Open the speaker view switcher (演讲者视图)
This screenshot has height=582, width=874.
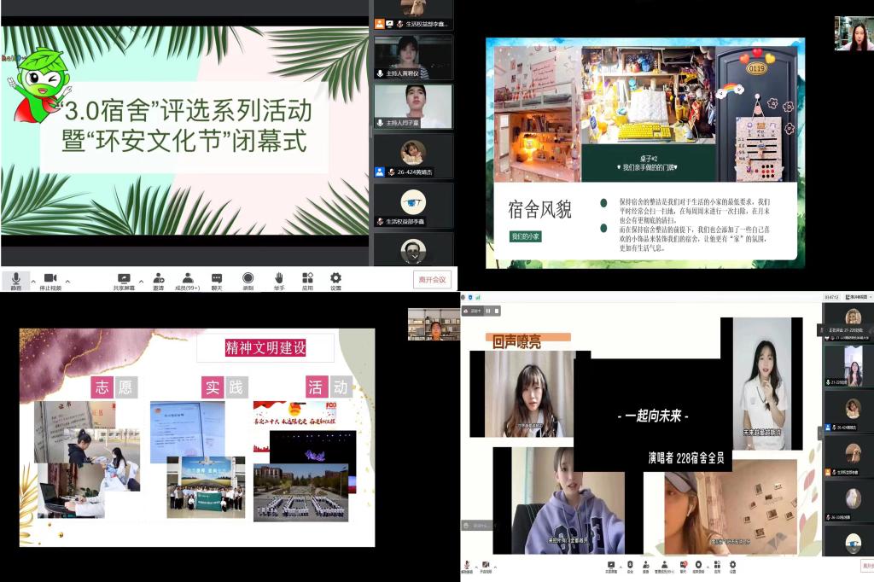[x=854, y=297]
